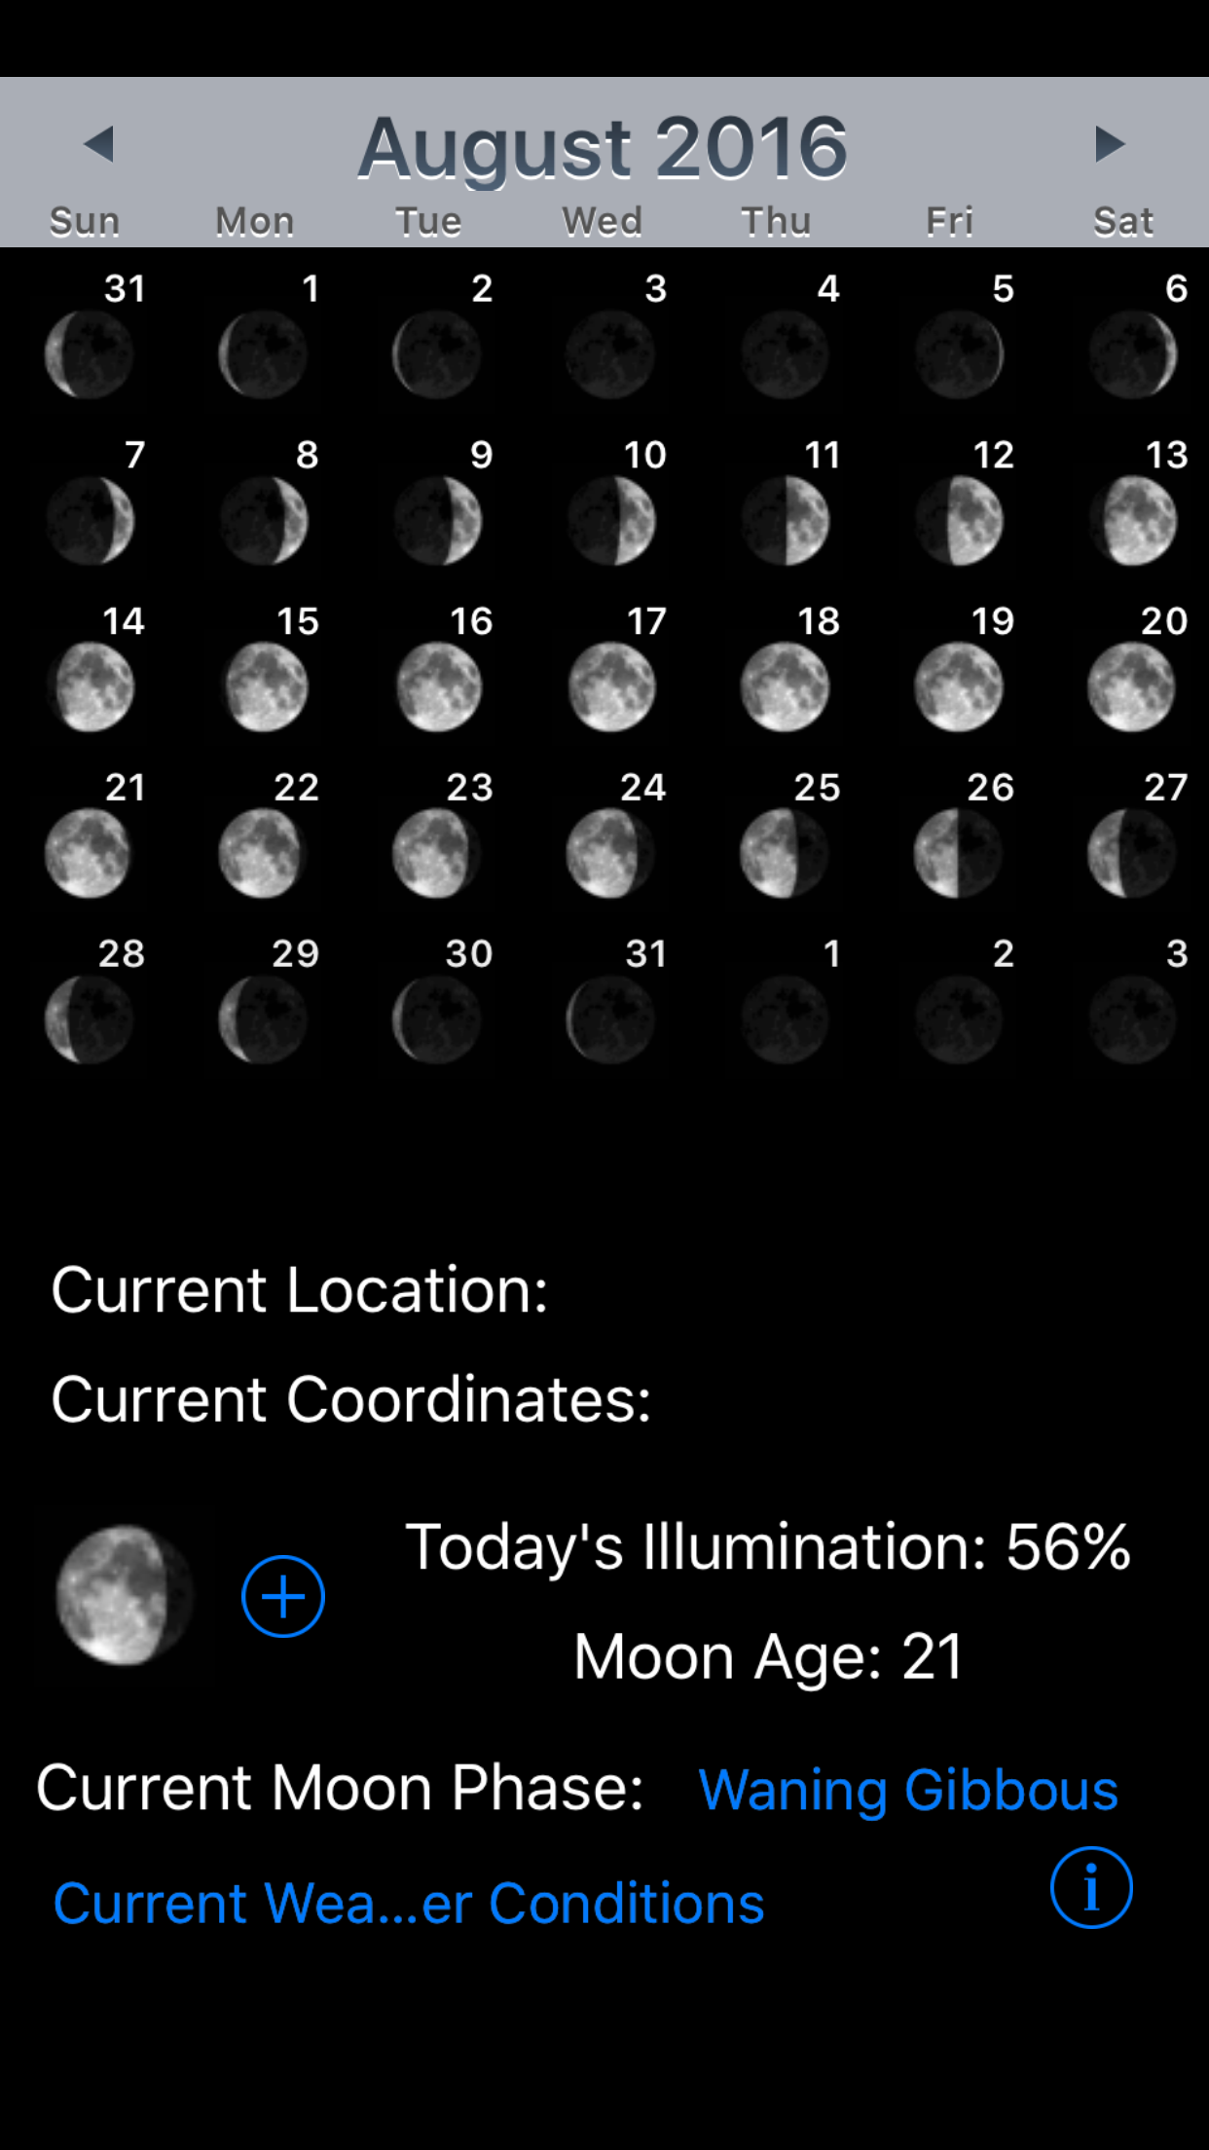The height and width of the screenshot is (2150, 1209).
Task: Select the July 31 moon cell
Action: 89,354
